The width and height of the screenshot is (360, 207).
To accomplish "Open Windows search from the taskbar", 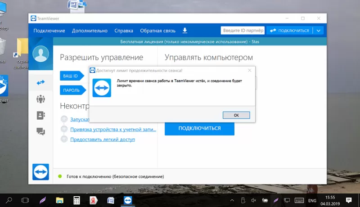I will [x=9, y=200].
